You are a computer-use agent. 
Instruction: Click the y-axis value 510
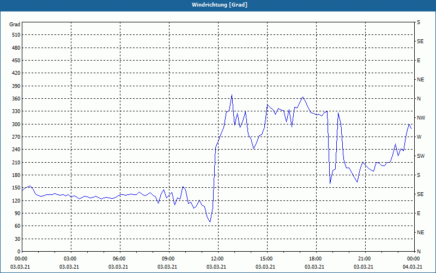pos(16,35)
